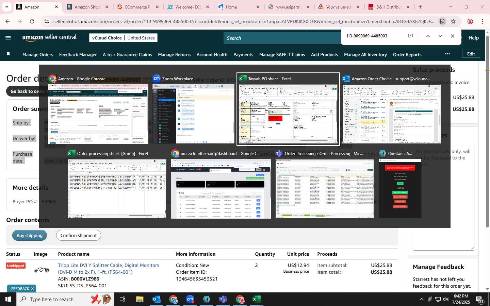
Task: Open the volume control in system tray
Action: 446,299
